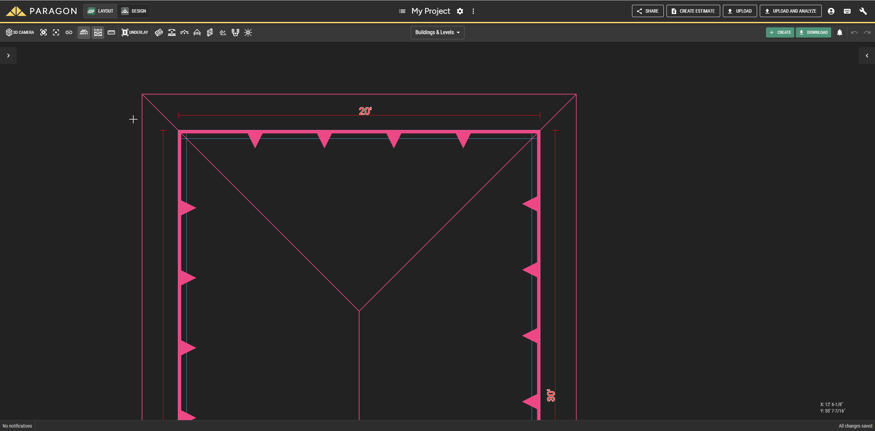This screenshot has width=875, height=431.
Task: Toggle the truss spacing display button
Action: click(x=84, y=32)
